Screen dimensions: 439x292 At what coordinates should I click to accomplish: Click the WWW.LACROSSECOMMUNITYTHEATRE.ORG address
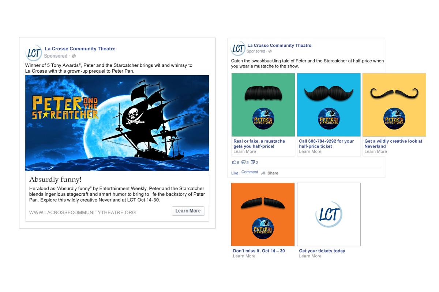pyautogui.click(x=82, y=212)
